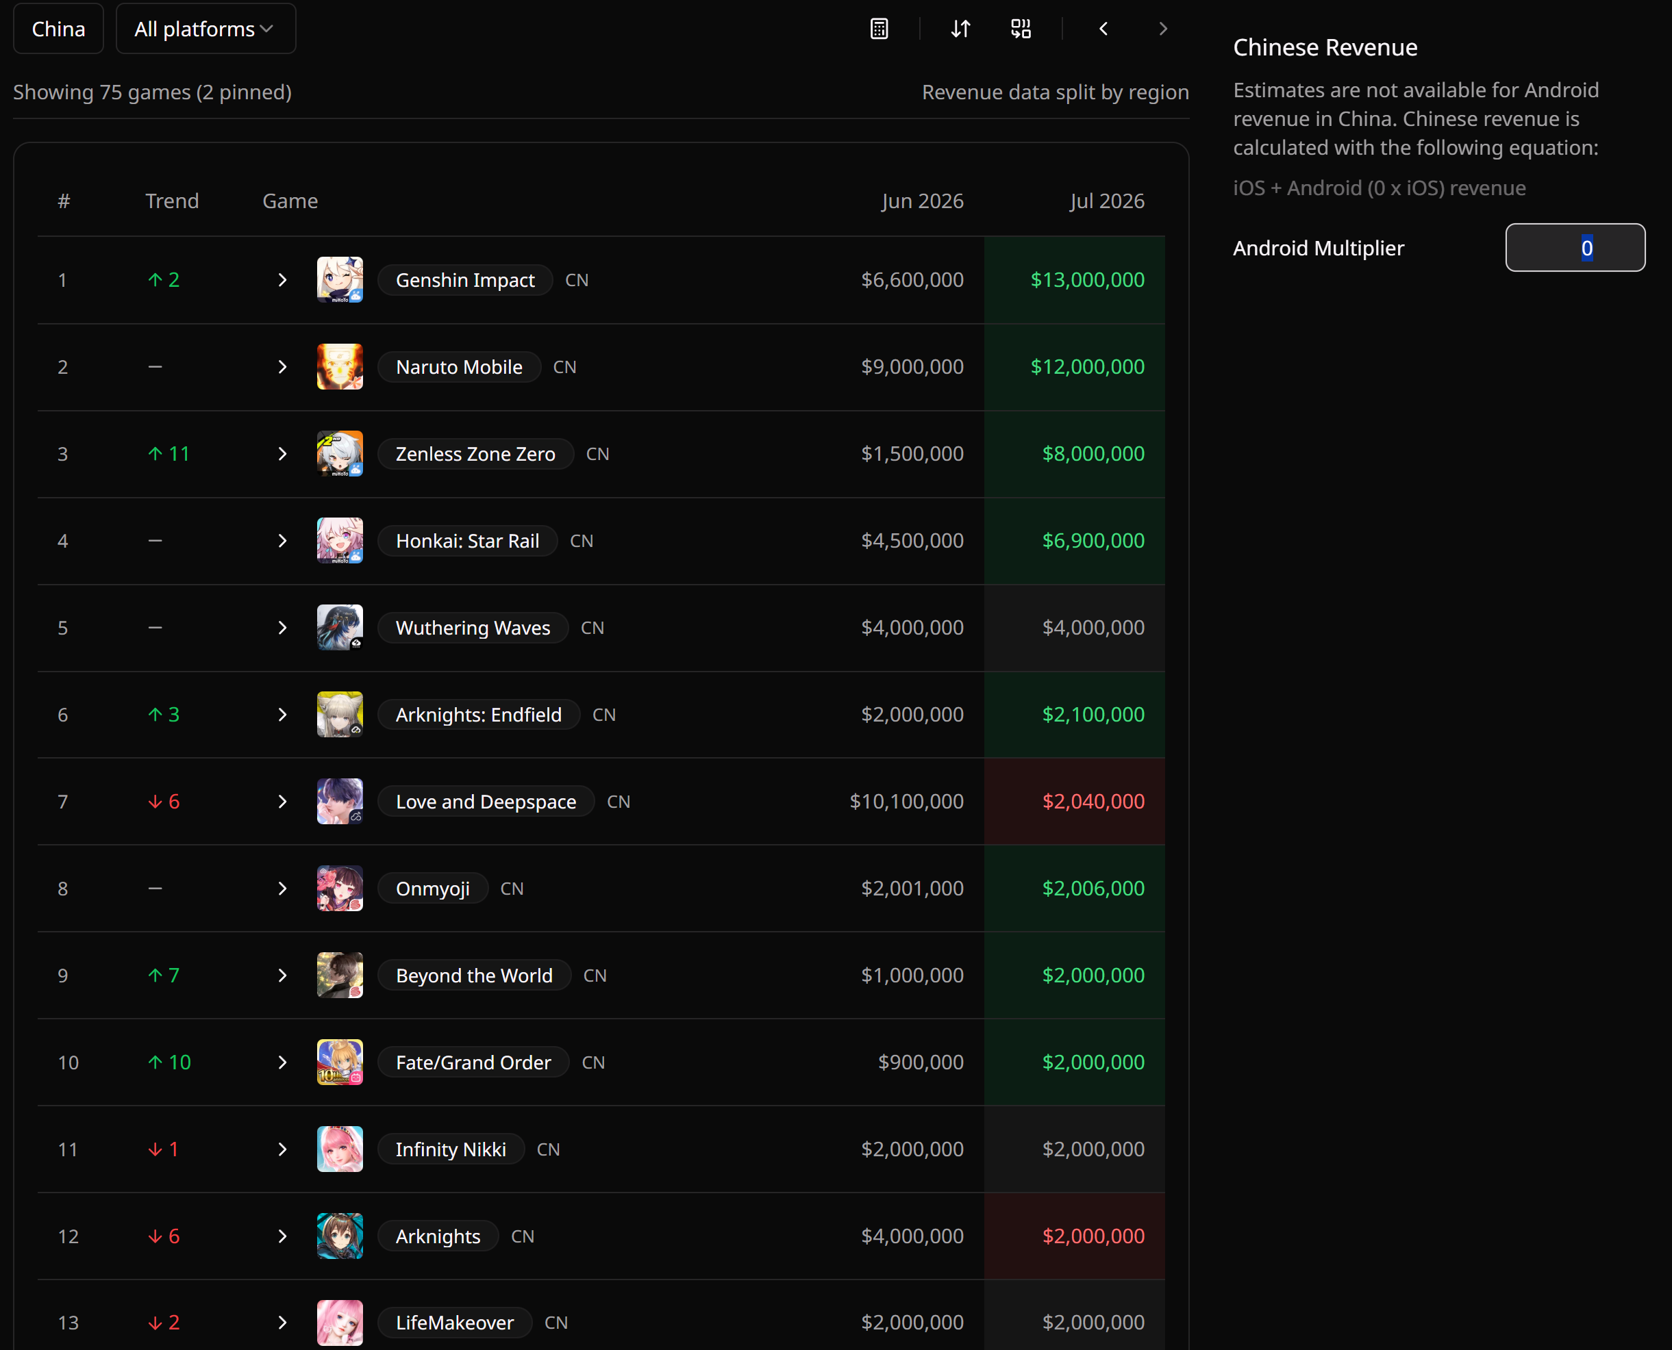Image resolution: width=1672 pixels, height=1350 pixels.
Task: Open the calculator icon in toolbar
Action: point(879,29)
